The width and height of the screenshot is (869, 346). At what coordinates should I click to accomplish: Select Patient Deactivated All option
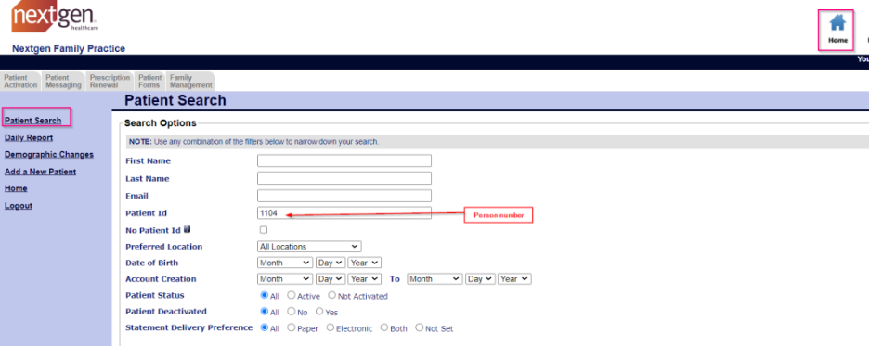coord(265,312)
